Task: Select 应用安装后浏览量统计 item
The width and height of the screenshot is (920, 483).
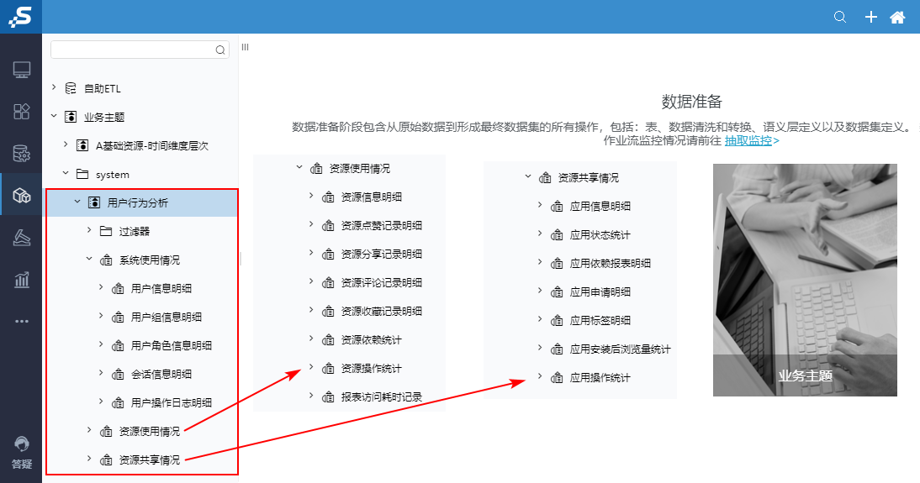Action: [620, 349]
